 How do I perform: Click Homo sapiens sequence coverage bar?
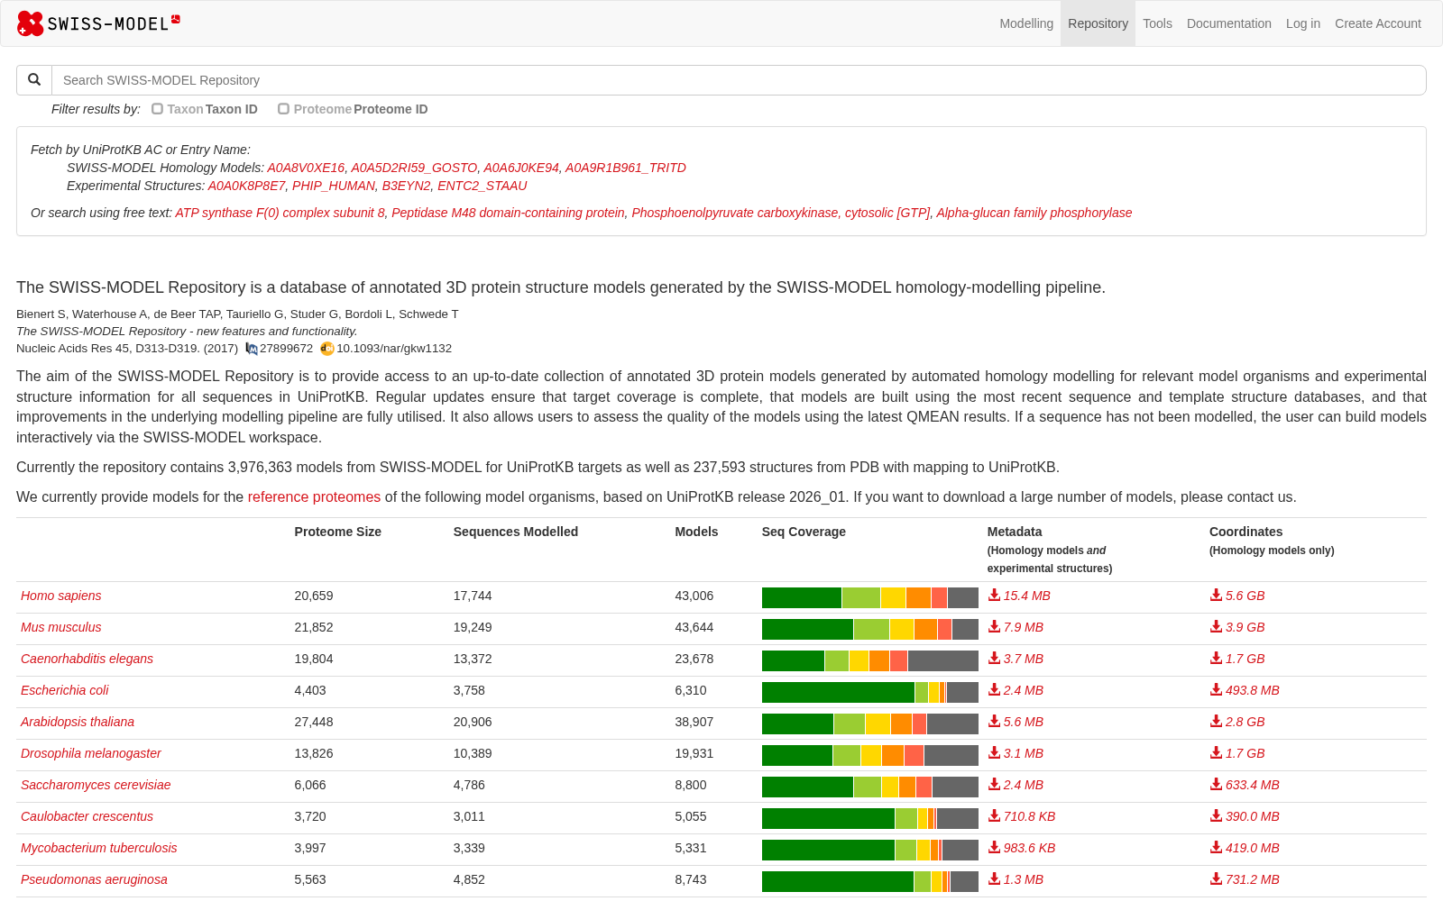pos(869,597)
